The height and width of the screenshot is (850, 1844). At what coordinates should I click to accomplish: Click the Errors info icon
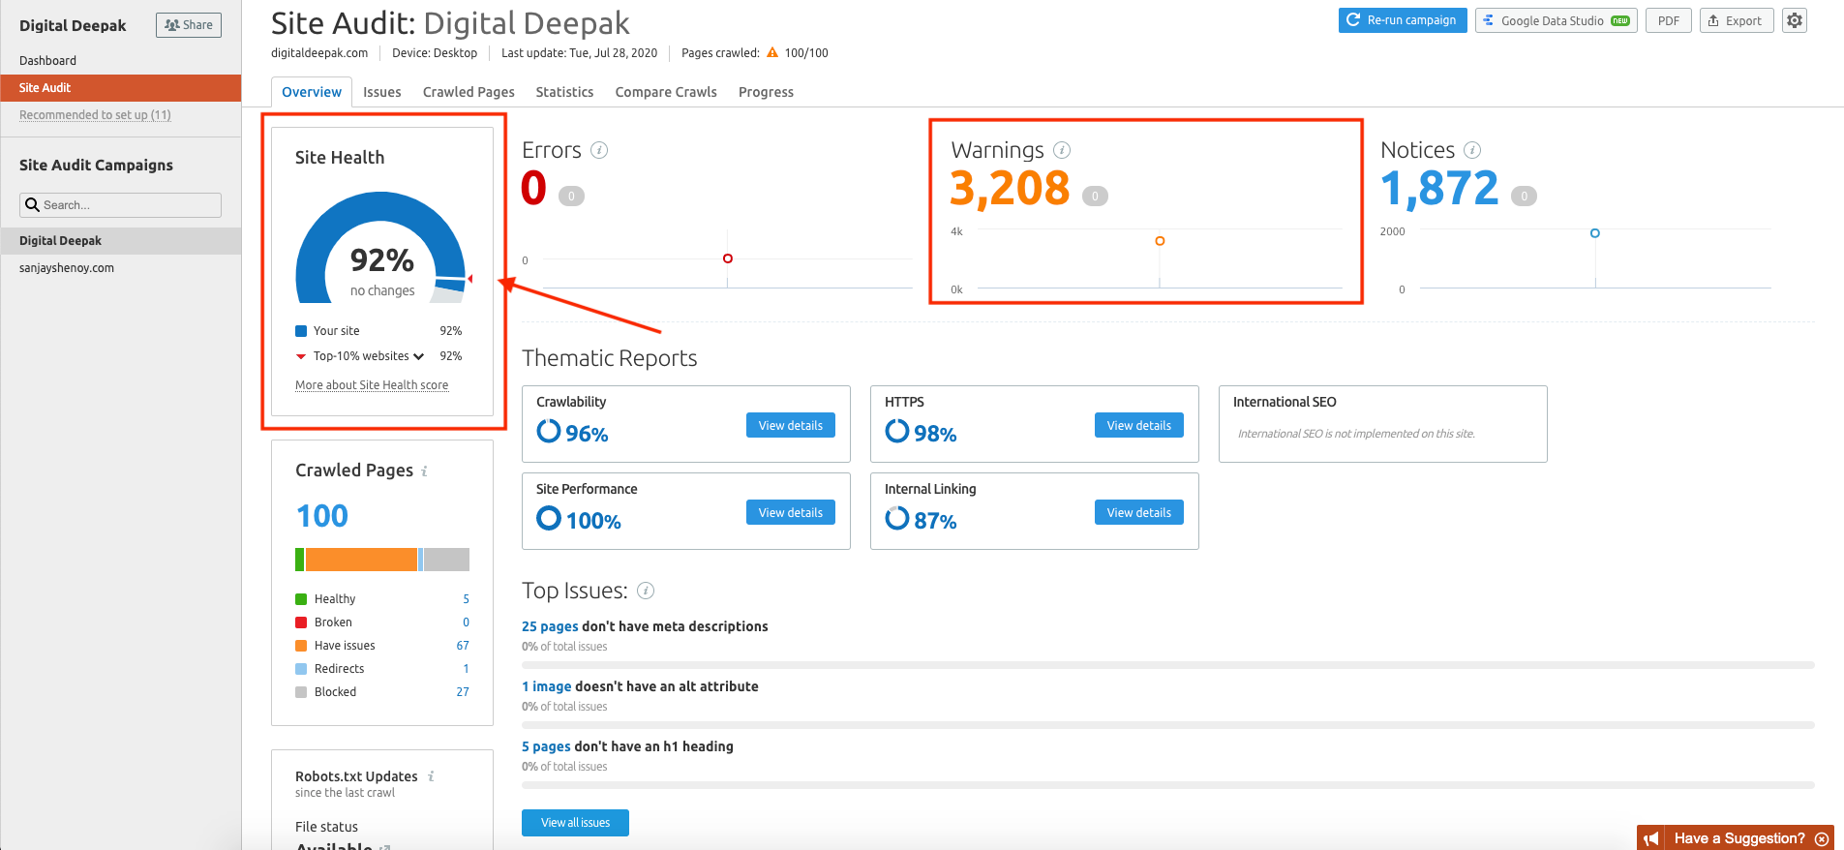pyautogui.click(x=599, y=150)
